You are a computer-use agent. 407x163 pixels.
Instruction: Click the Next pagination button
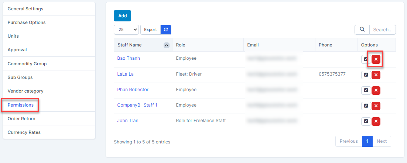[x=382, y=141]
